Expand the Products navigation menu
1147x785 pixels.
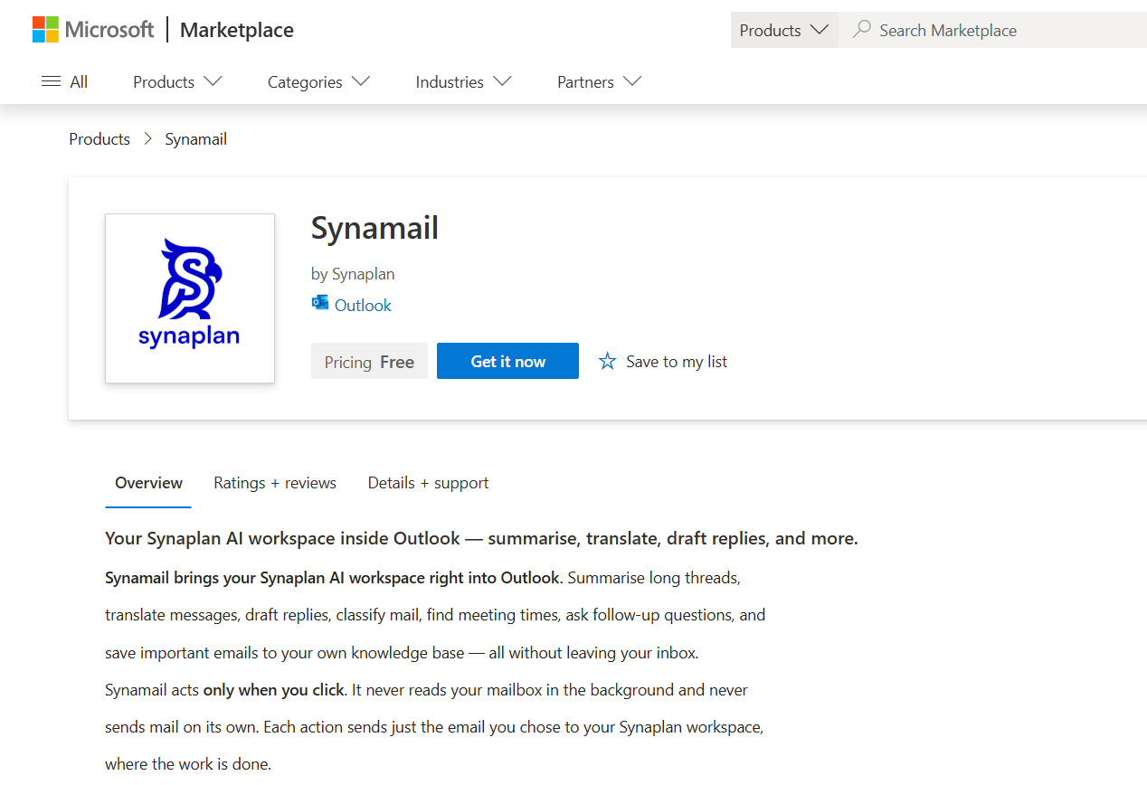click(177, 81)
